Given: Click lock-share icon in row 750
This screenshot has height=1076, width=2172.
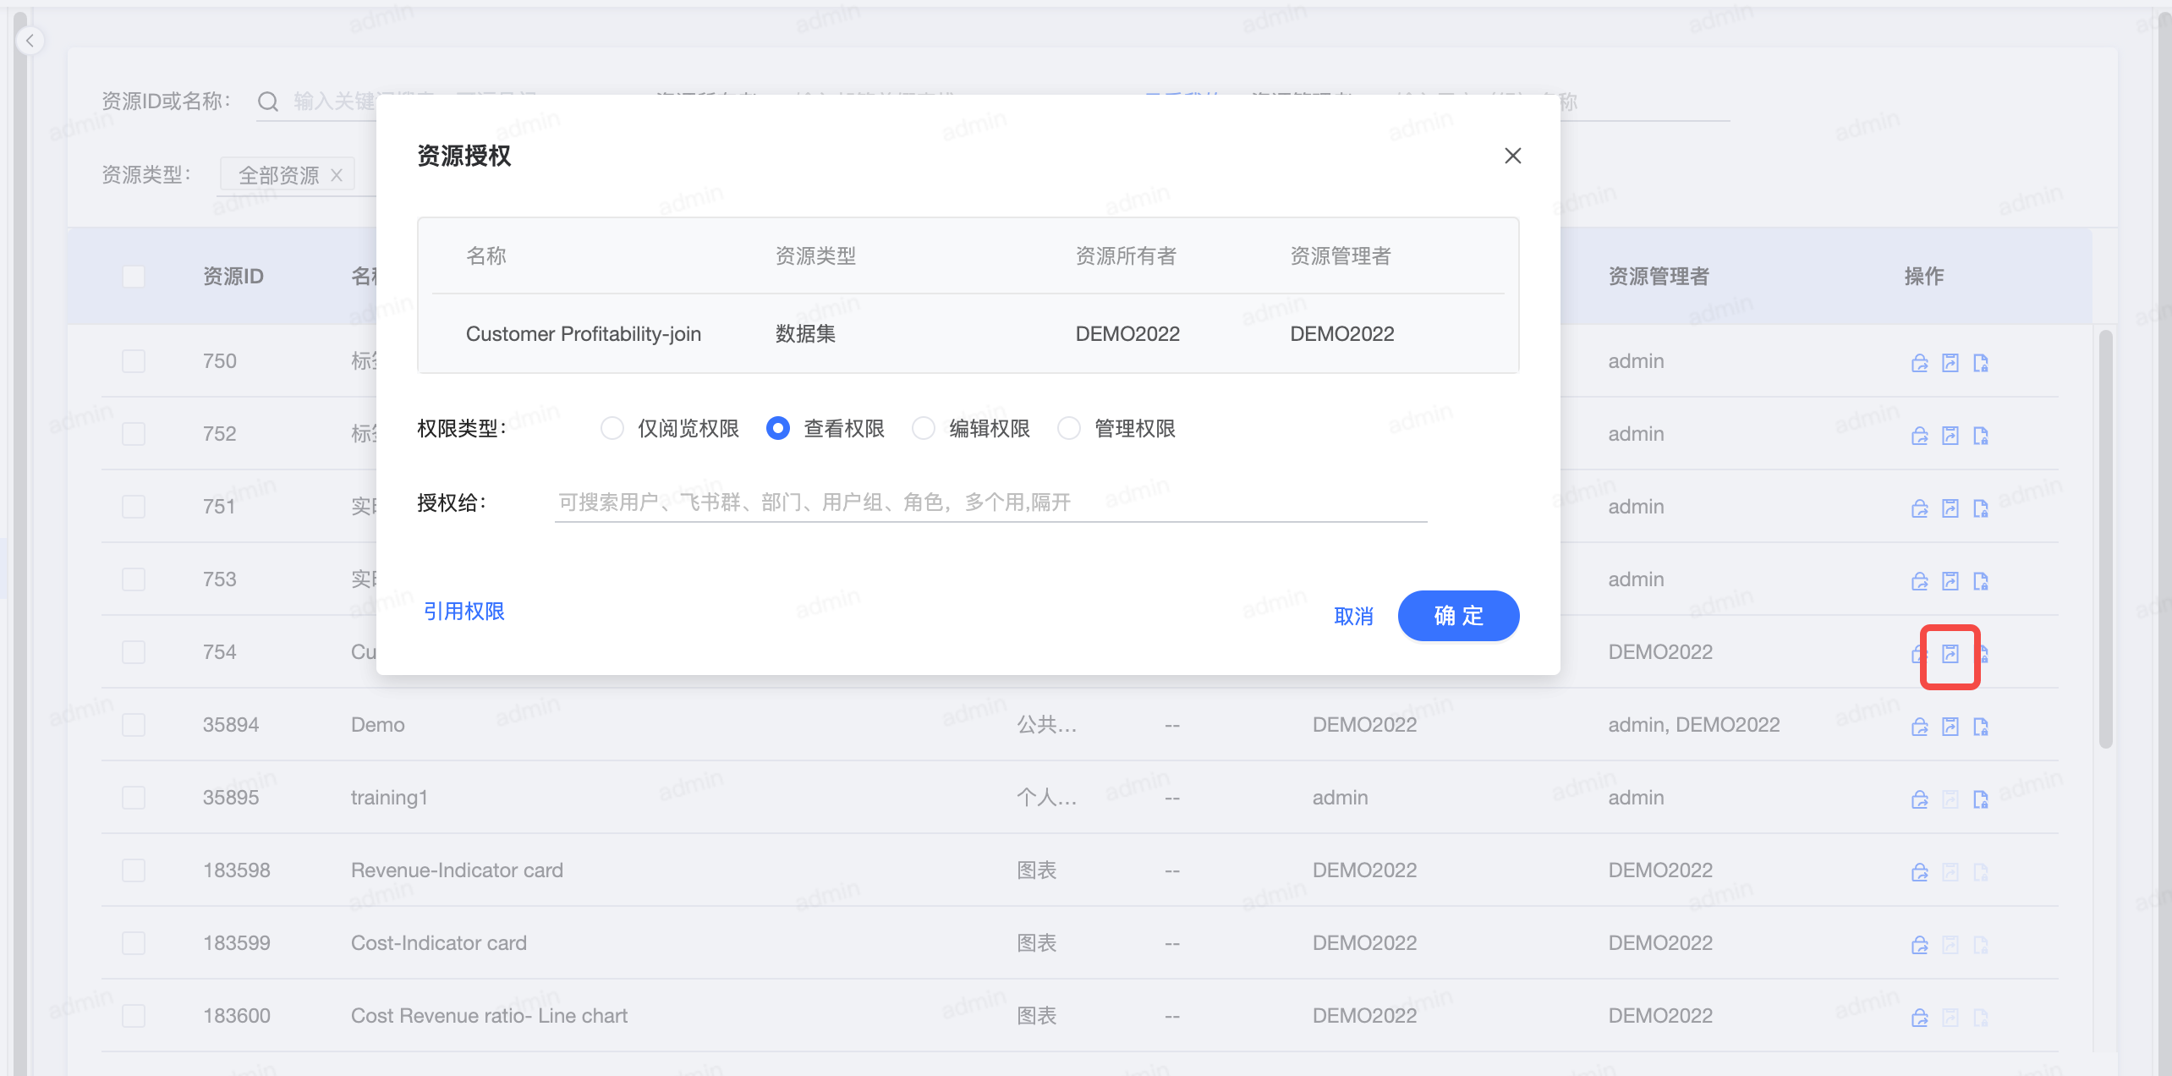Looking at the screenshot, I should [1919, 363].
